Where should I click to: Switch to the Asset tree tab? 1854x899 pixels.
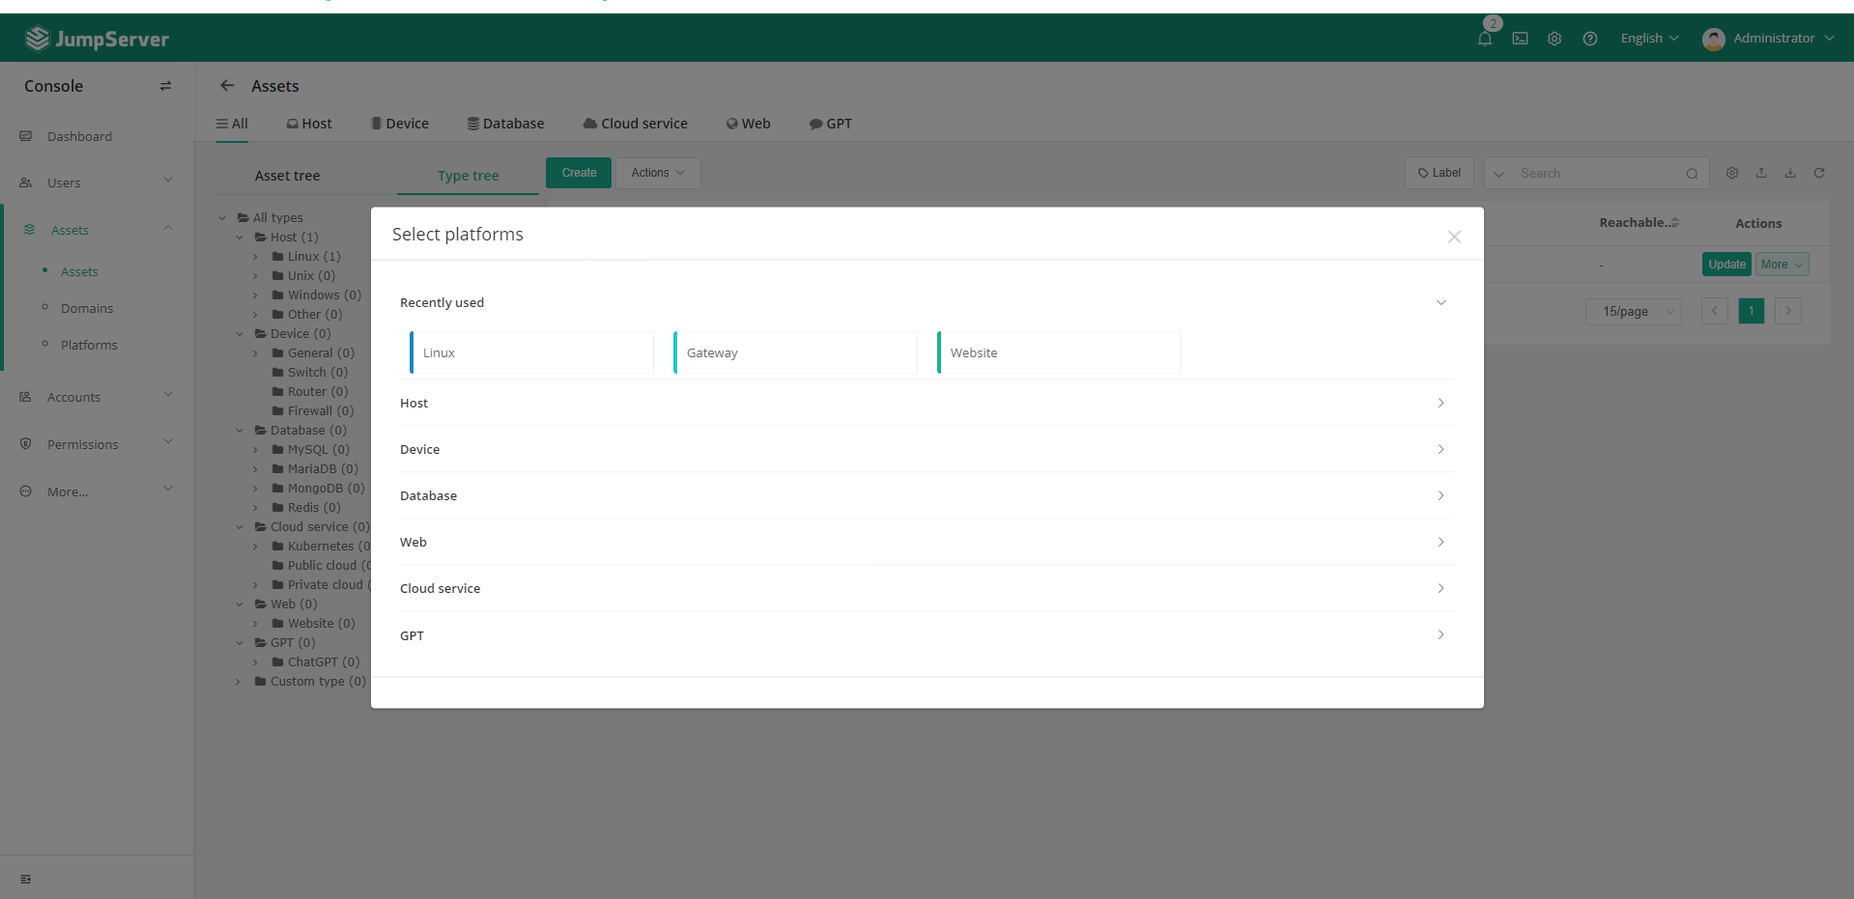tap(287, 176)
